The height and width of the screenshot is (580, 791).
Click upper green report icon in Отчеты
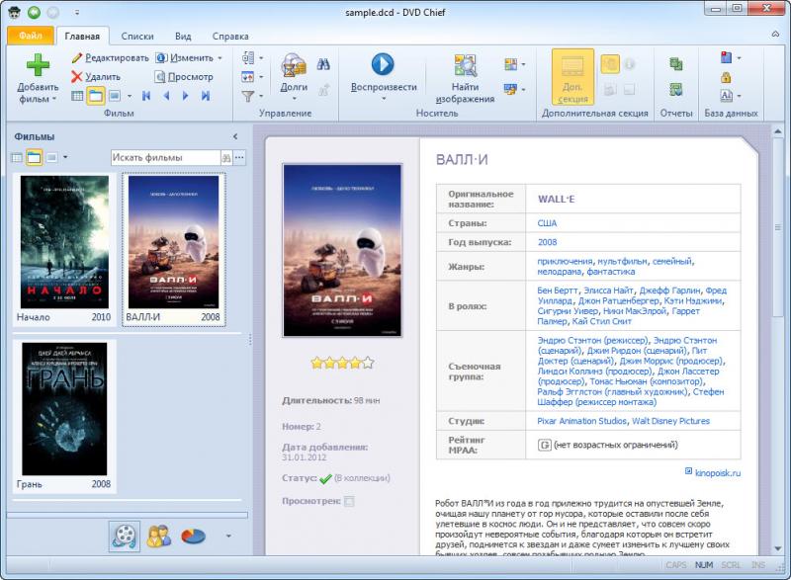[x=676, y=64]
